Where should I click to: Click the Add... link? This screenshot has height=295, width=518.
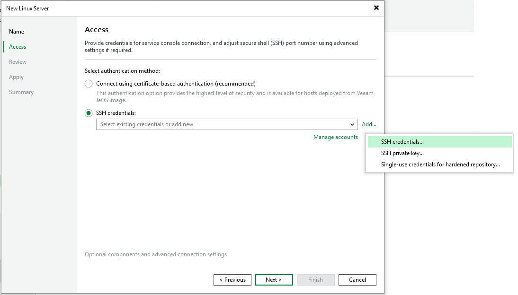(x=369, y=124)
